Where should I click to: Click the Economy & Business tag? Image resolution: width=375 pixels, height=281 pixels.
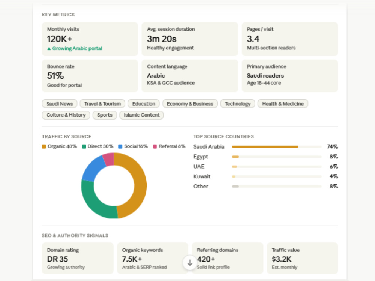(x=190, y=104)
